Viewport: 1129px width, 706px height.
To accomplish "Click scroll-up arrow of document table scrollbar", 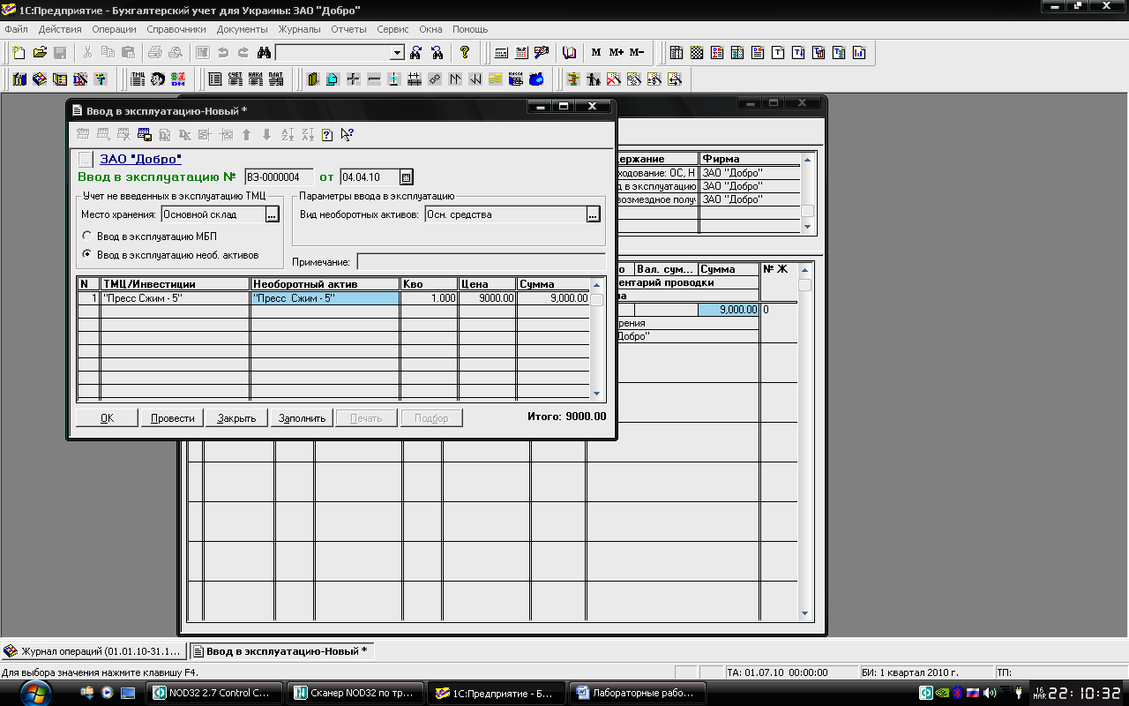I will point(596,284).
